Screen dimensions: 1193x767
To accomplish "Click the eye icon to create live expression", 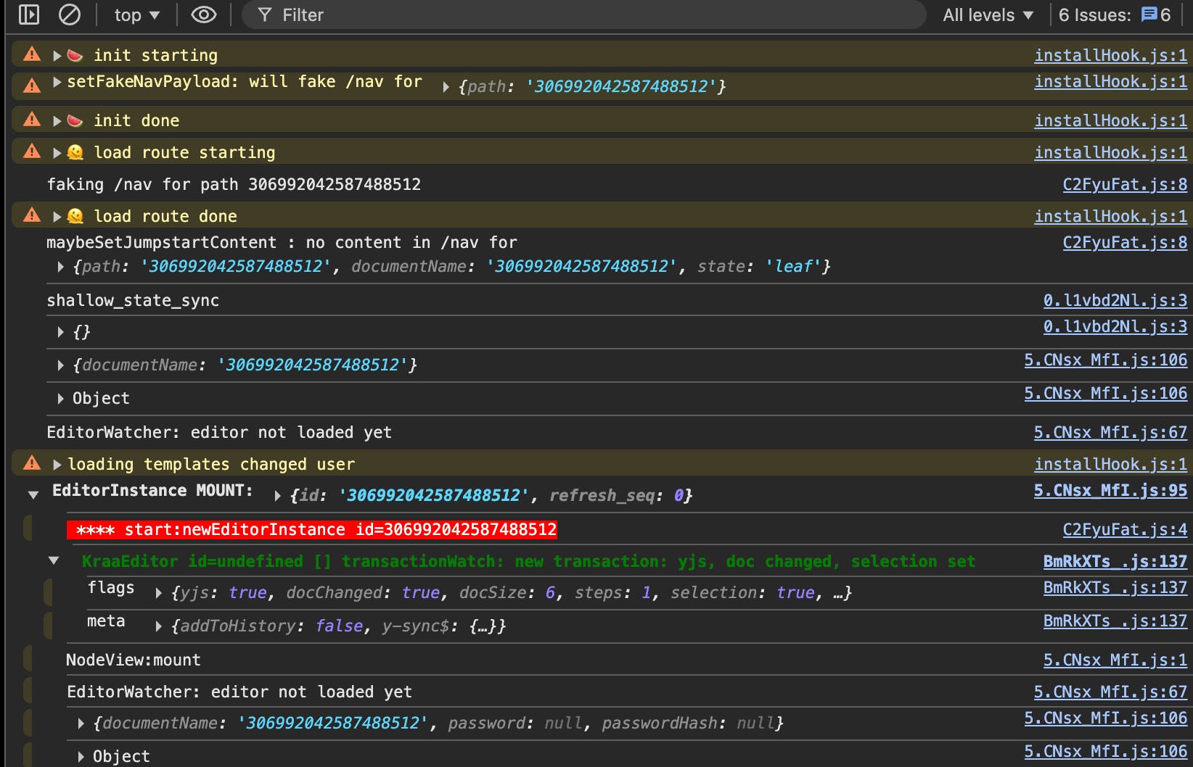I will click(203, 14).
